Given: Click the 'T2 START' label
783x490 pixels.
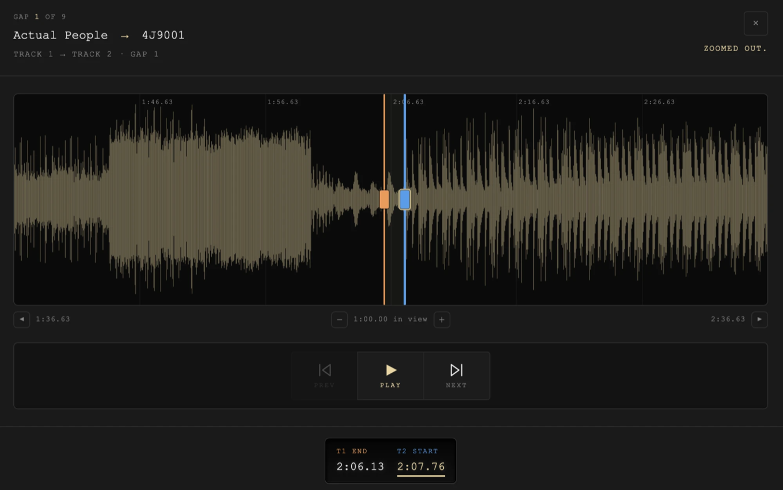Looking at the screenshot, I should [417, 451].
